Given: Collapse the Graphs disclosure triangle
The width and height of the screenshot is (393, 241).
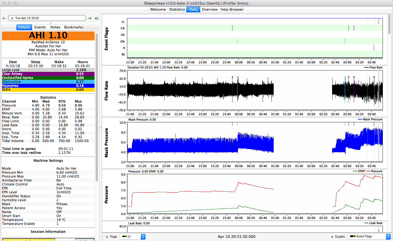Looking at the screenshot, I should (x=332, y=237).
